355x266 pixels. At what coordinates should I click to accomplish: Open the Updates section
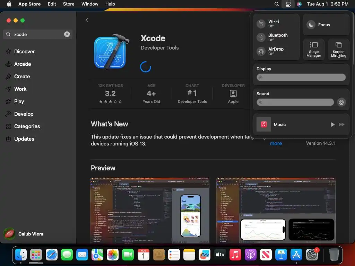(20, 139)
